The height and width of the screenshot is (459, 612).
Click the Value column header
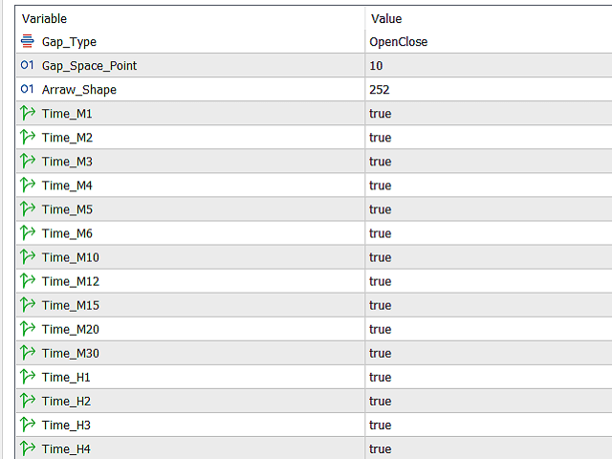click(x=386, y=18)
